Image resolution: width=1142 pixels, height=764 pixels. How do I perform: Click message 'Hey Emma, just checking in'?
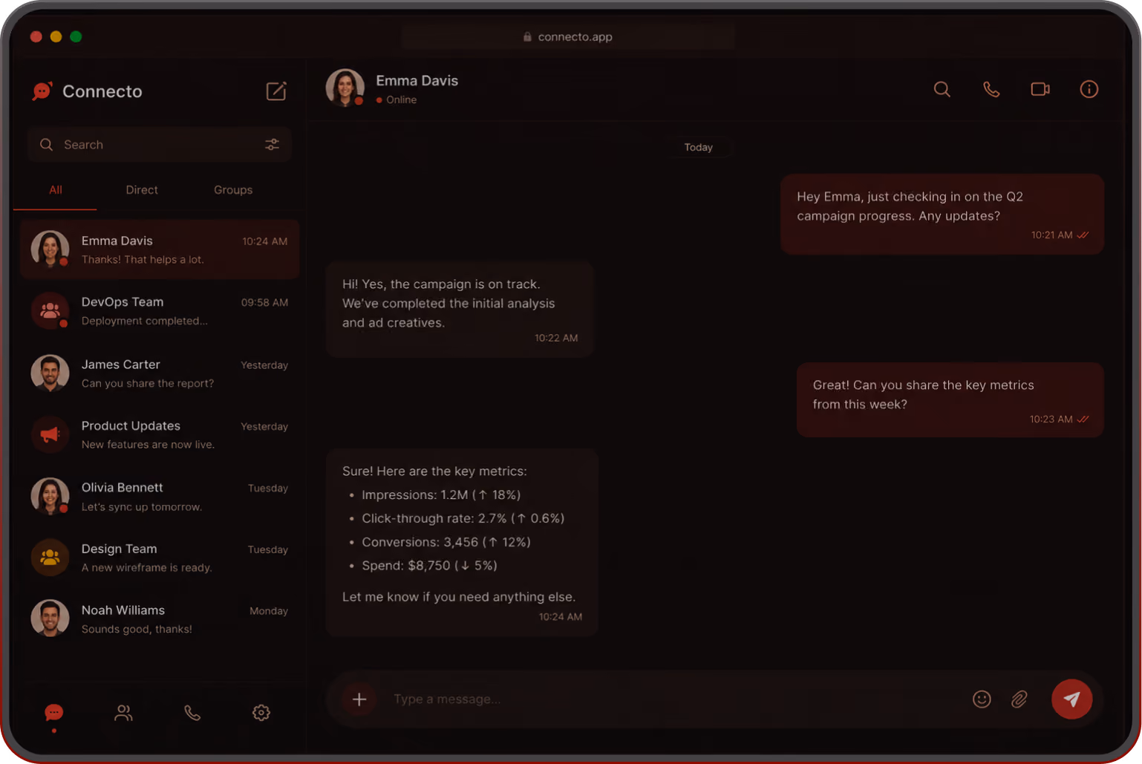coord(942,214)
